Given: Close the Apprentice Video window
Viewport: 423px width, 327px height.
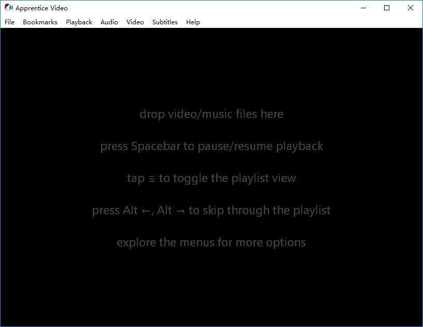Looking at the screenshot, I should (411, 8).
